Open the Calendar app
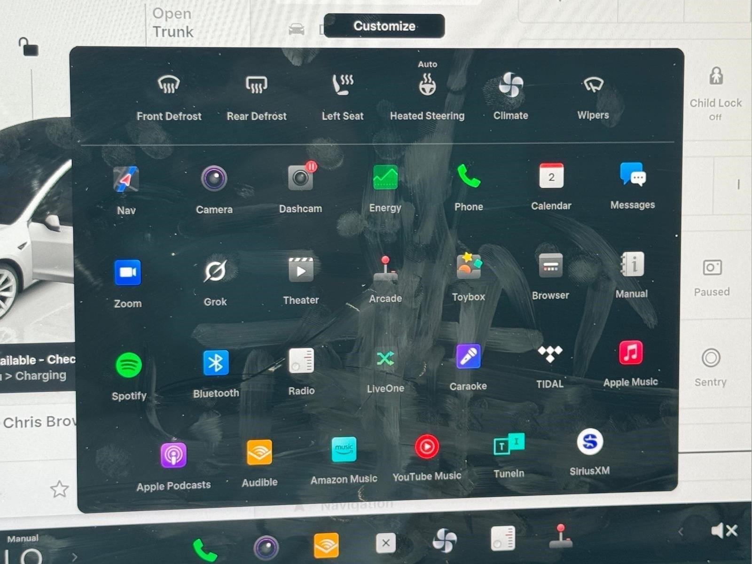Image resolution: width=752 pixels, height=564 pixels. [551, 176]
